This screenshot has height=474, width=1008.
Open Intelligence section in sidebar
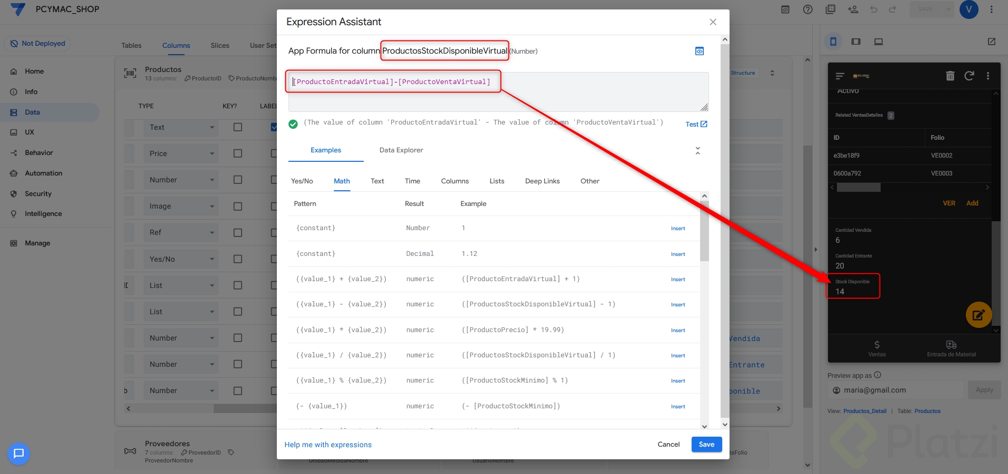(x=43, y=214)
